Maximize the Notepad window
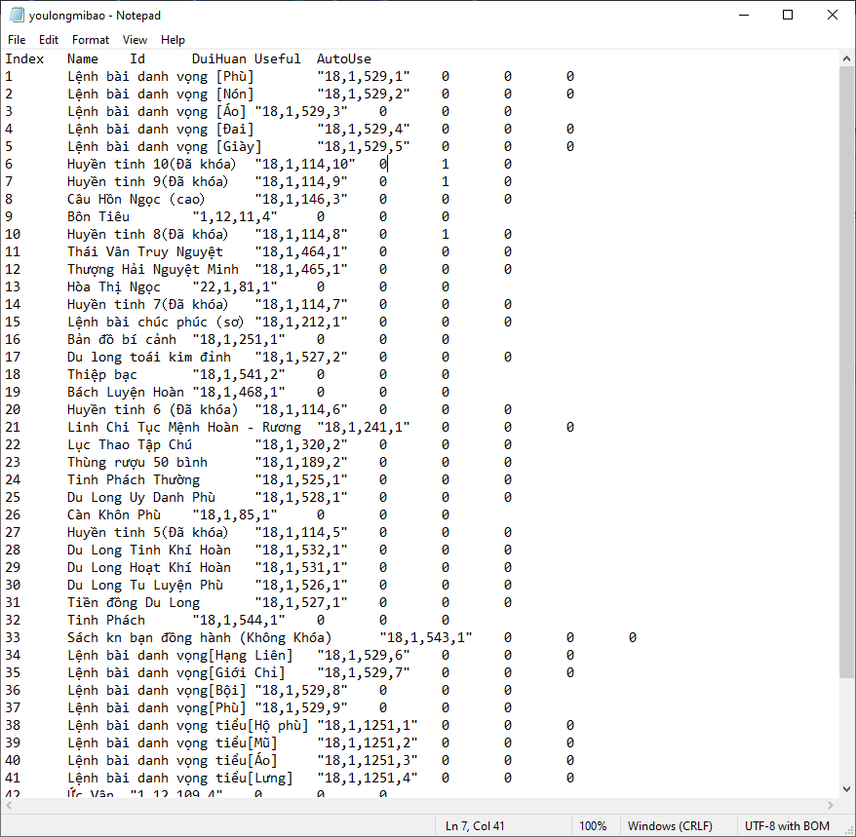 point(788,16)
